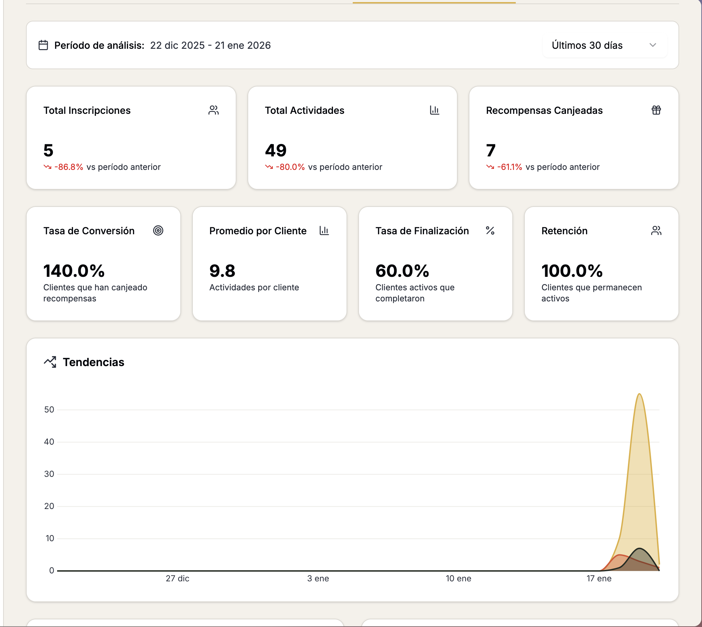This screenshot has width=702, height=627.
Task: Click the calendar icon beside Período de análisis
Action: (x=43, y=45)
